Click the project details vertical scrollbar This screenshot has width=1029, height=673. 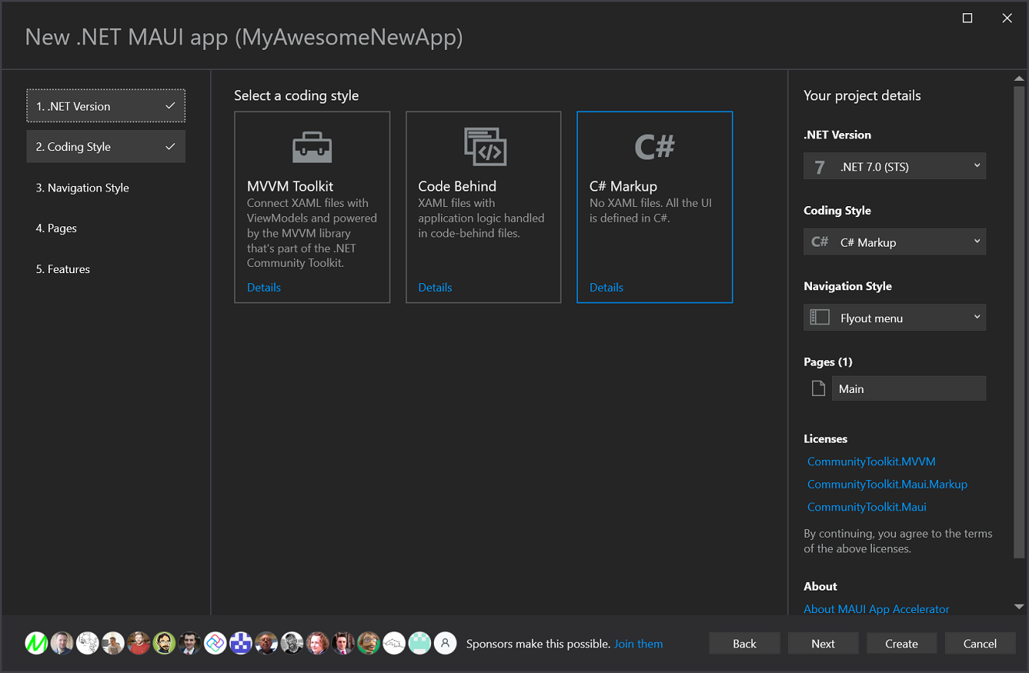[1019, 321]
